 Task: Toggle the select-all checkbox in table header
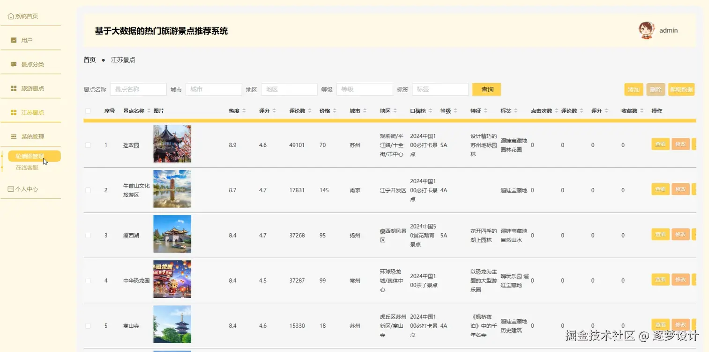(88, 111)
